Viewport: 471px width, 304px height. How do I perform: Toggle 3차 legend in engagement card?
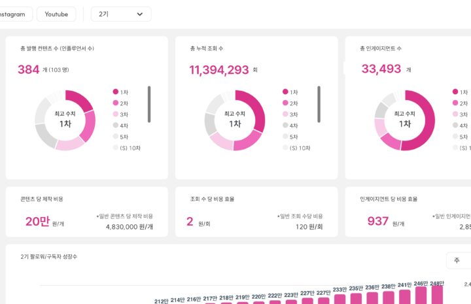point(460,114)
